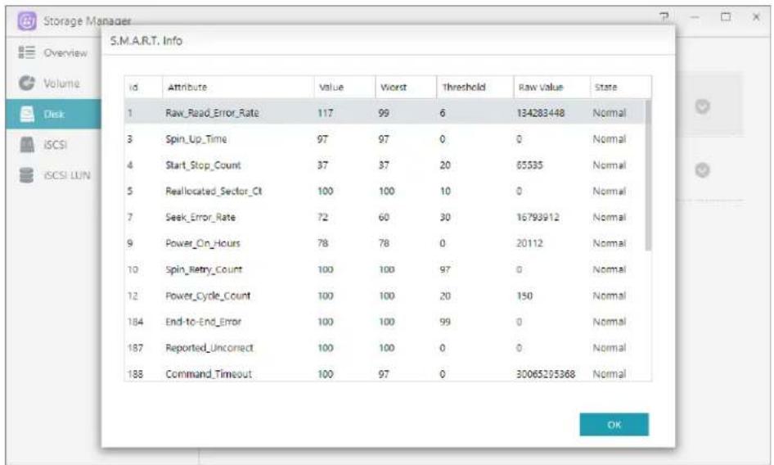Select the Power_On_Hours attribute
This screenshot has height=465, width=774.
point(202,243)
